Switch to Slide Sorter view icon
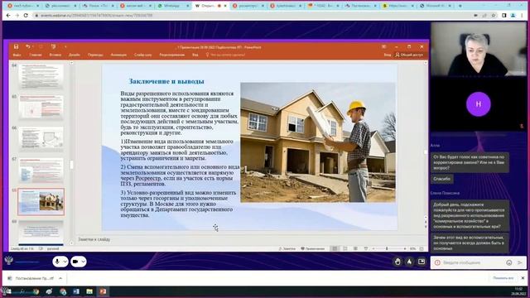 click(345, 248)
